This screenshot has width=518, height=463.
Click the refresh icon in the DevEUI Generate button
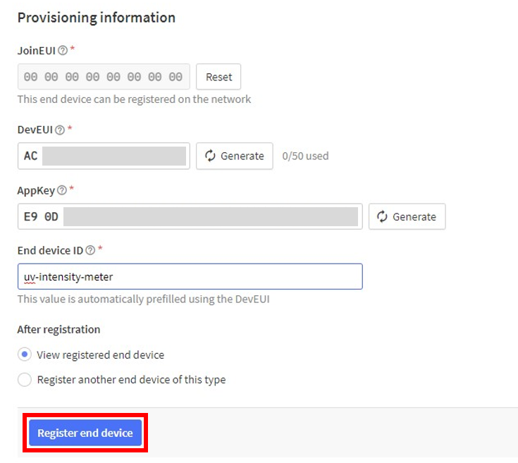[210, 156]
